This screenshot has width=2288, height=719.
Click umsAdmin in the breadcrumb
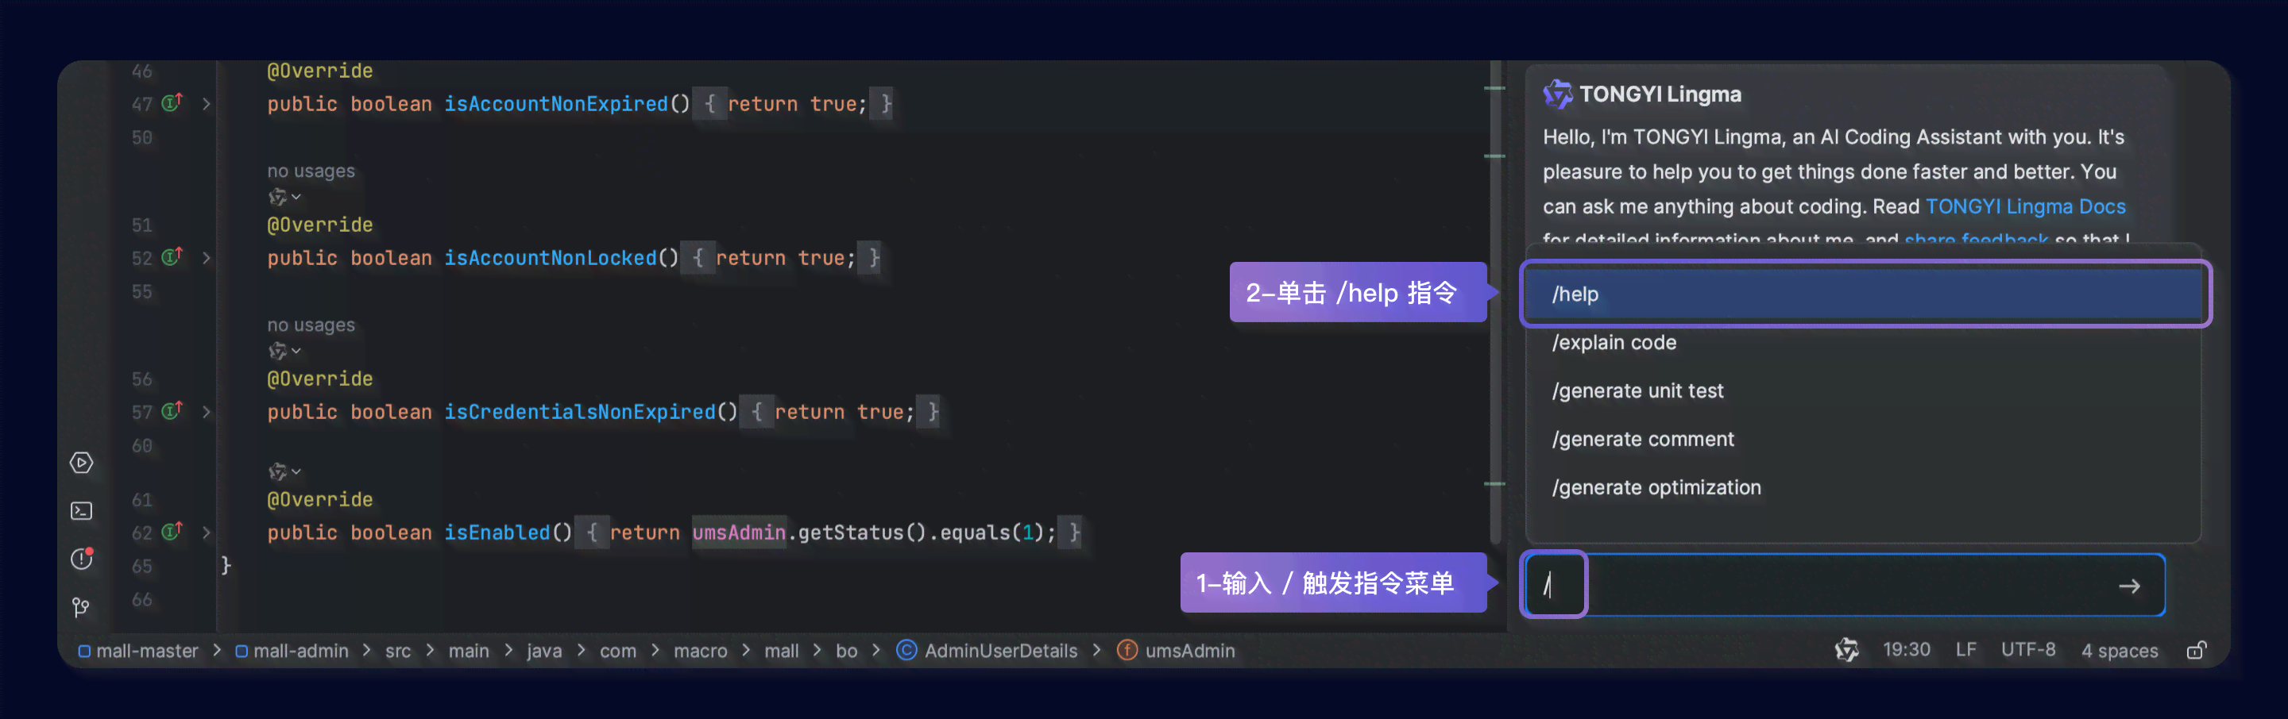click(1190, 651)
